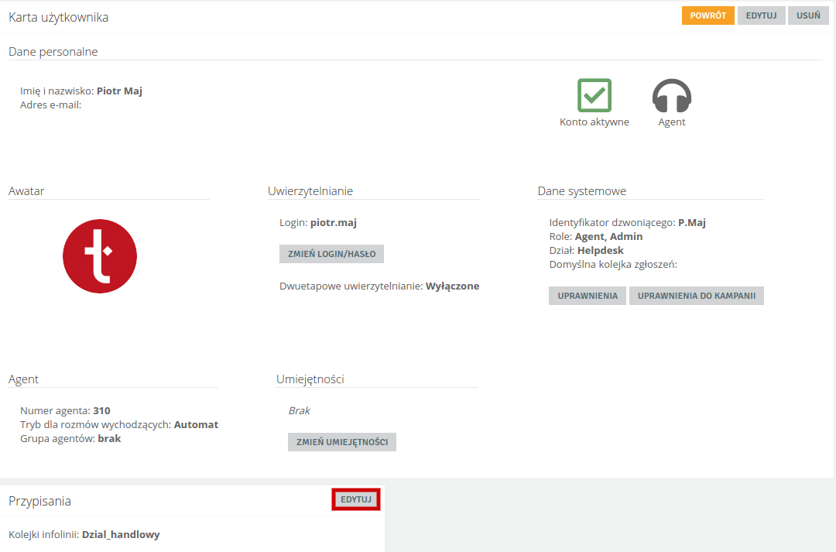The image size is (836, 552).
Task: Click the Grupa agentów value brak
Action: (x=109, y=438)
